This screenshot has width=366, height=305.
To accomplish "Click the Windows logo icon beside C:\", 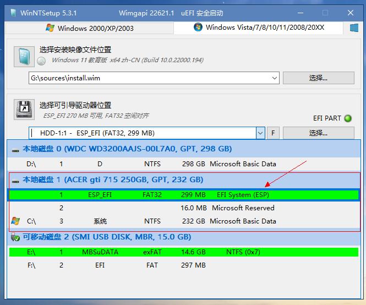I will click(x=15, y=221).
